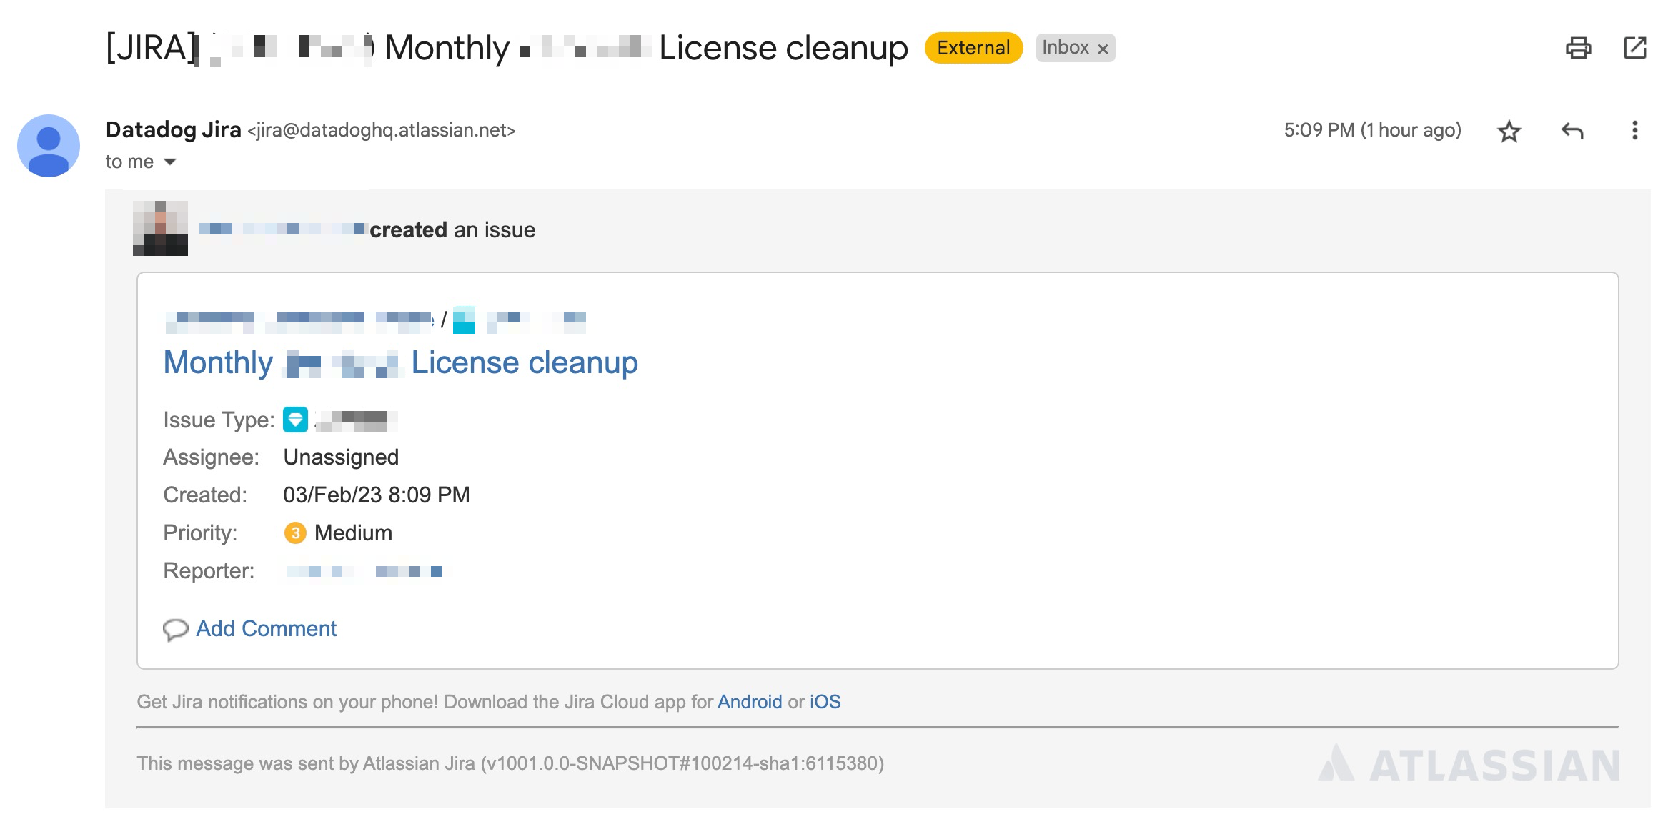
Task: Click the External label tag
Action: (973, 48)
